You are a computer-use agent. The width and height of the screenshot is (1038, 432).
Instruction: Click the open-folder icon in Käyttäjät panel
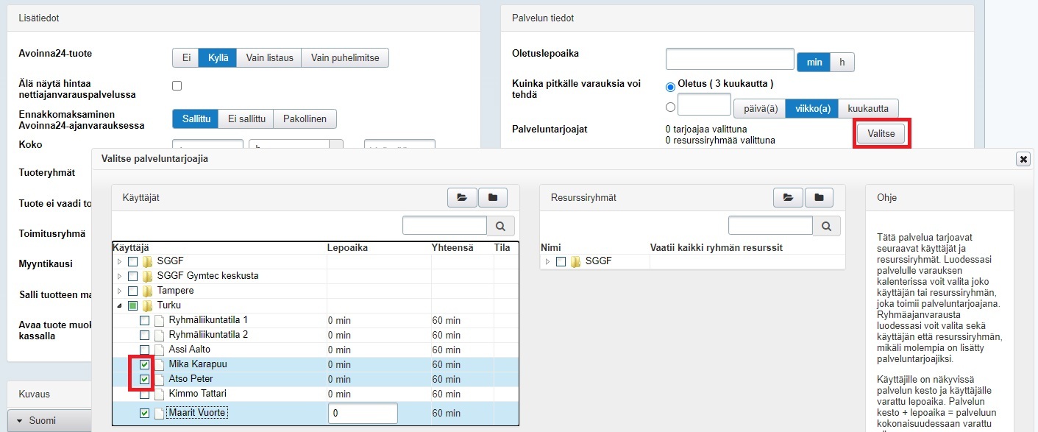coord(462,197)
